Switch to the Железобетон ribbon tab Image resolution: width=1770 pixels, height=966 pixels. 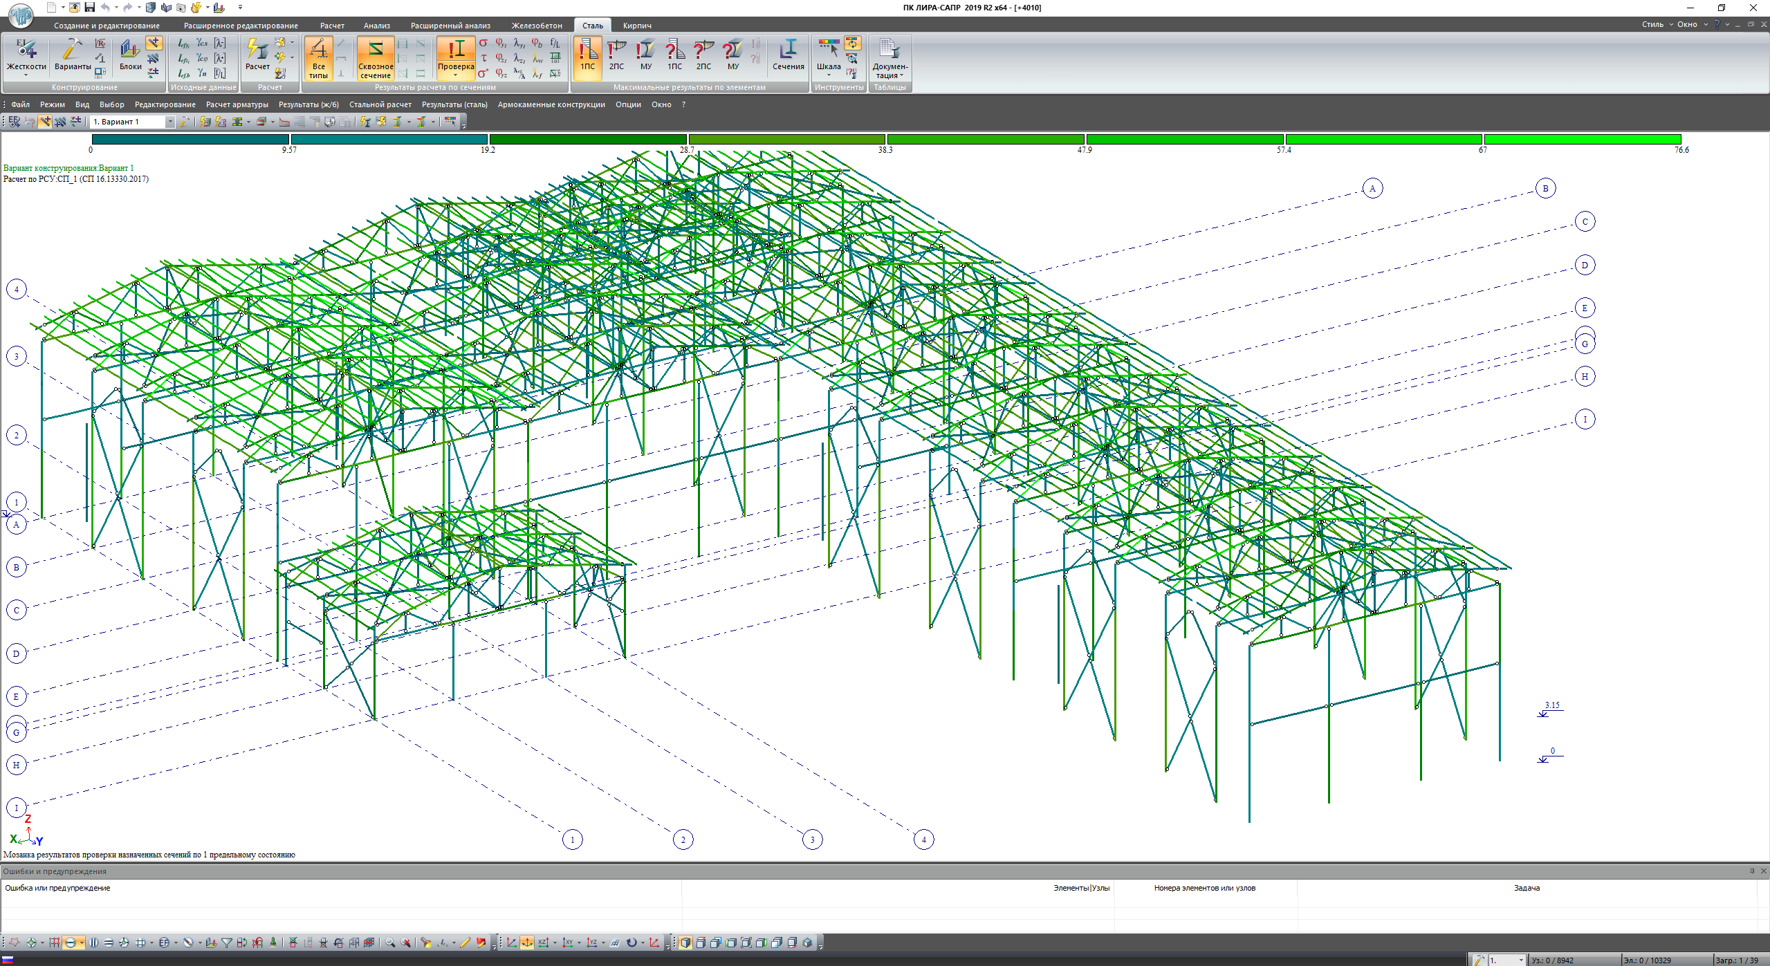(x=536, y=26)
